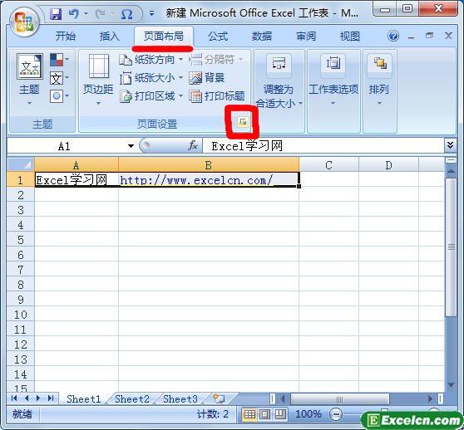Expand 排列 arrange group
The width and height of the screenshot is (464, 430).
pos(379,80)
